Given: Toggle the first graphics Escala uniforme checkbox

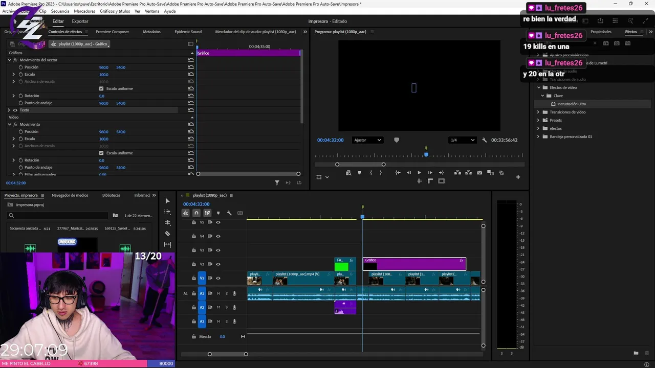Looking at the screenshot, I should 101,88.
